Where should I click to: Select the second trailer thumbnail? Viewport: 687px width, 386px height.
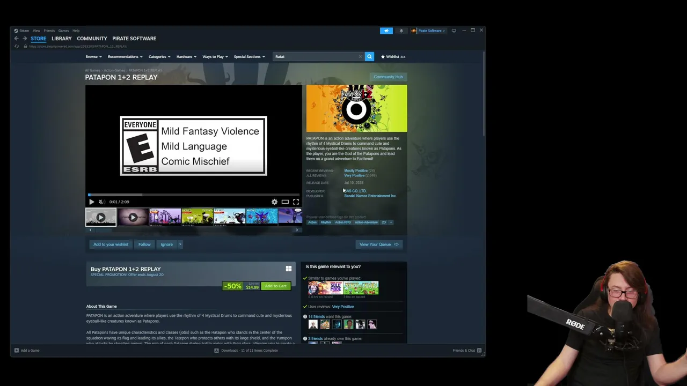133,217
